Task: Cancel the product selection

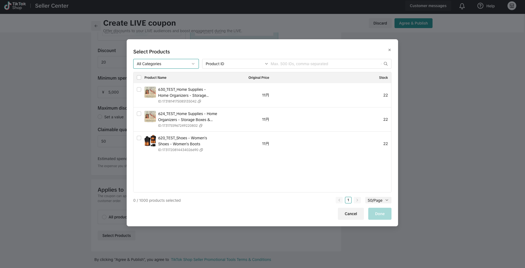Action: (x=351, y=214)
